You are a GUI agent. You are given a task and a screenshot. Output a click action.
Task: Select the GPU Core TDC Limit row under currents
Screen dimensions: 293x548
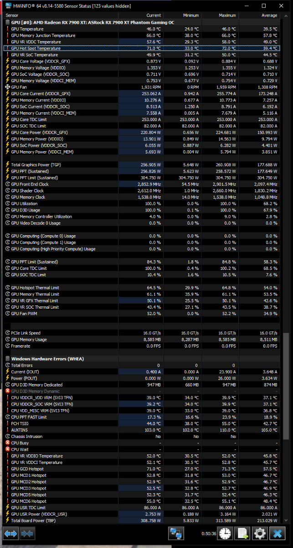[143, 119]
